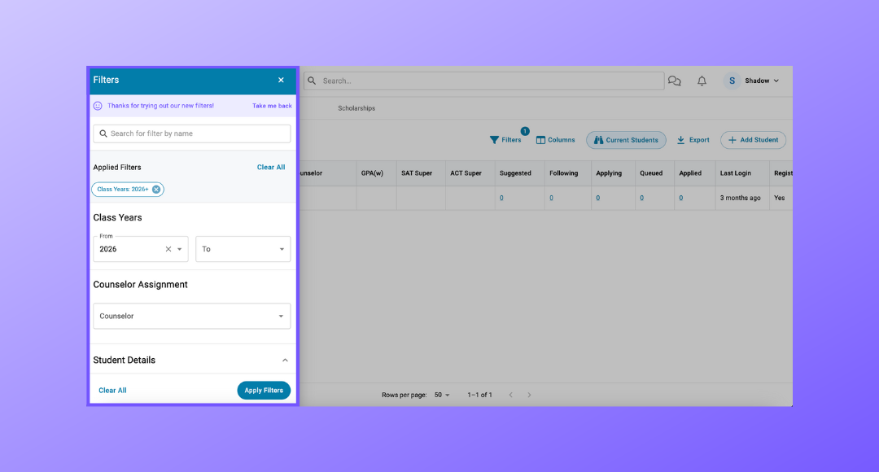Image resolution: width=879 pixels, height=472 pixels.
Task: Sort by Queued column header
Action: pos(651,173)
